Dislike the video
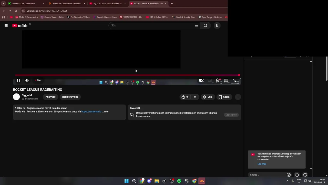This screenshot has height=185, width=328. pos(195,97)
